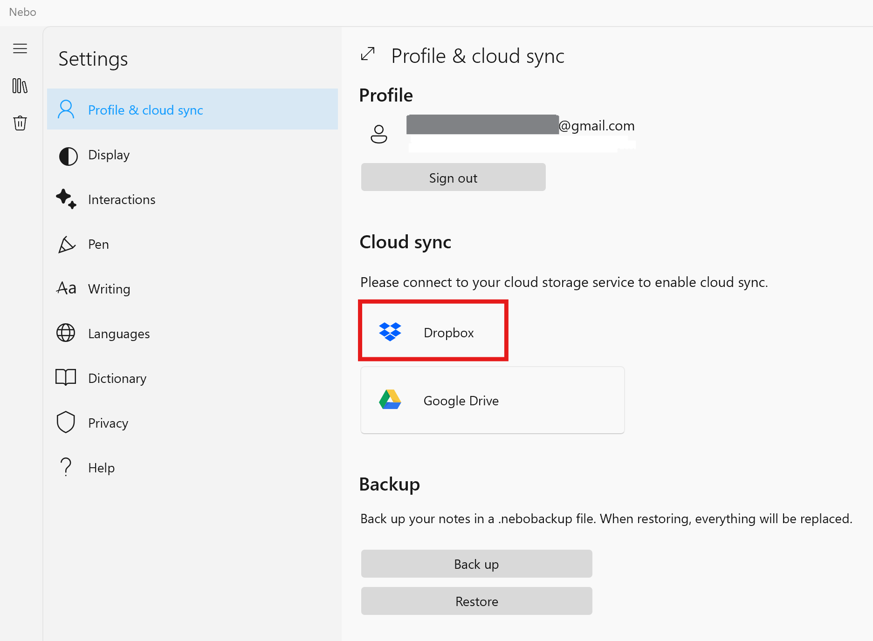Screen dimensions: 873x641
Task: Click the half-circle Display icon
Action: click(x=68, y=156)
